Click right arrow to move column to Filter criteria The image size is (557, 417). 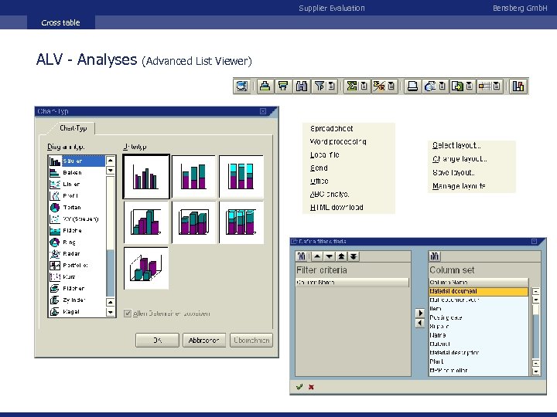(x=420, y=313)
